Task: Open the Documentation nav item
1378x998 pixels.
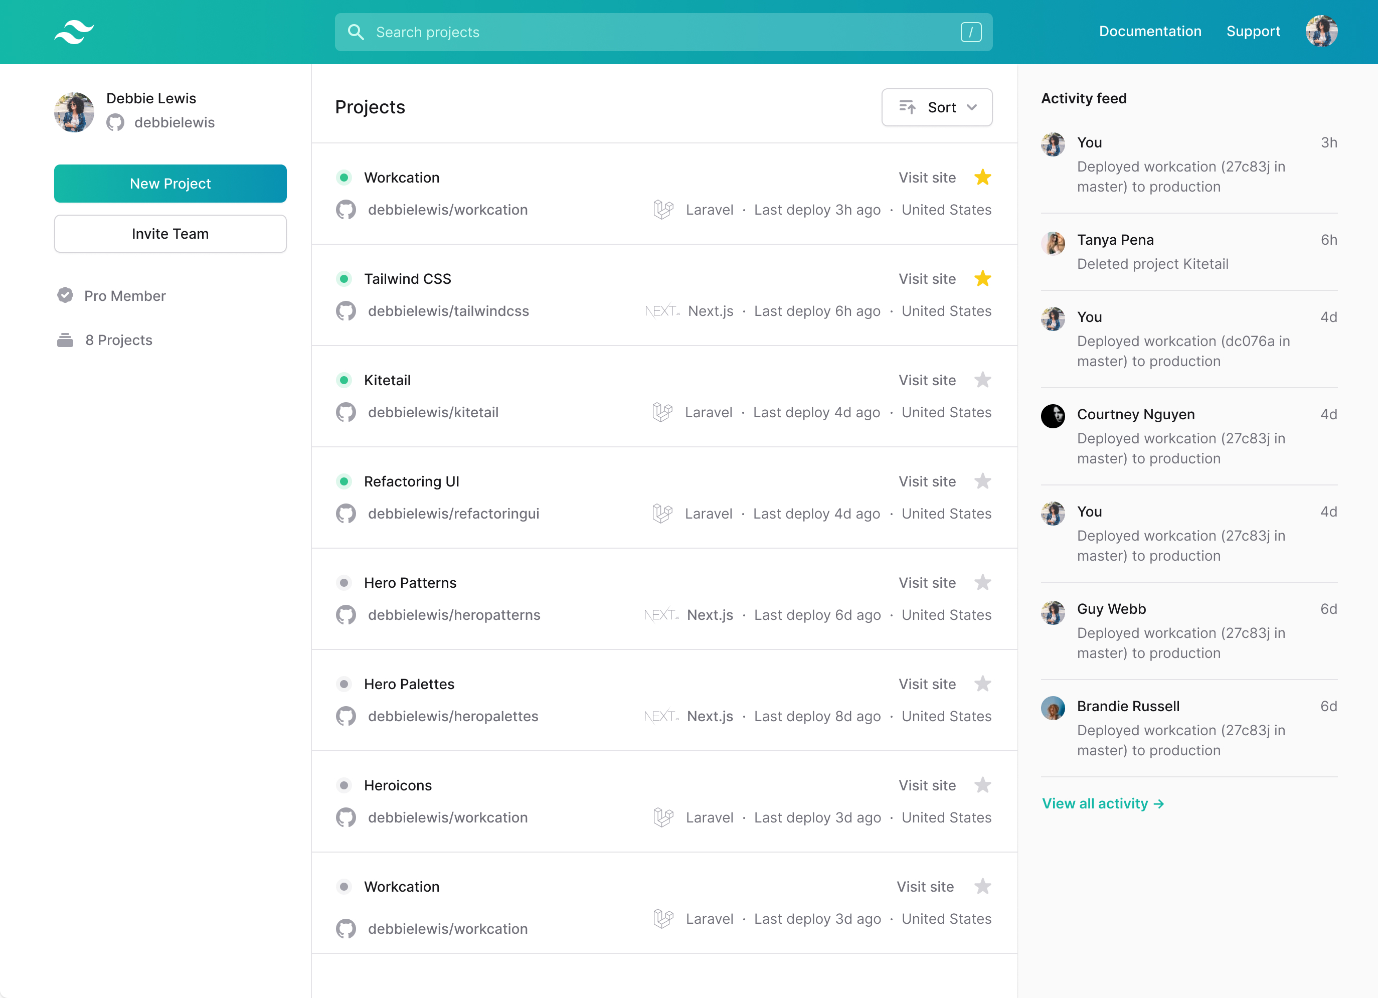Action: [x=1149, y=32]
